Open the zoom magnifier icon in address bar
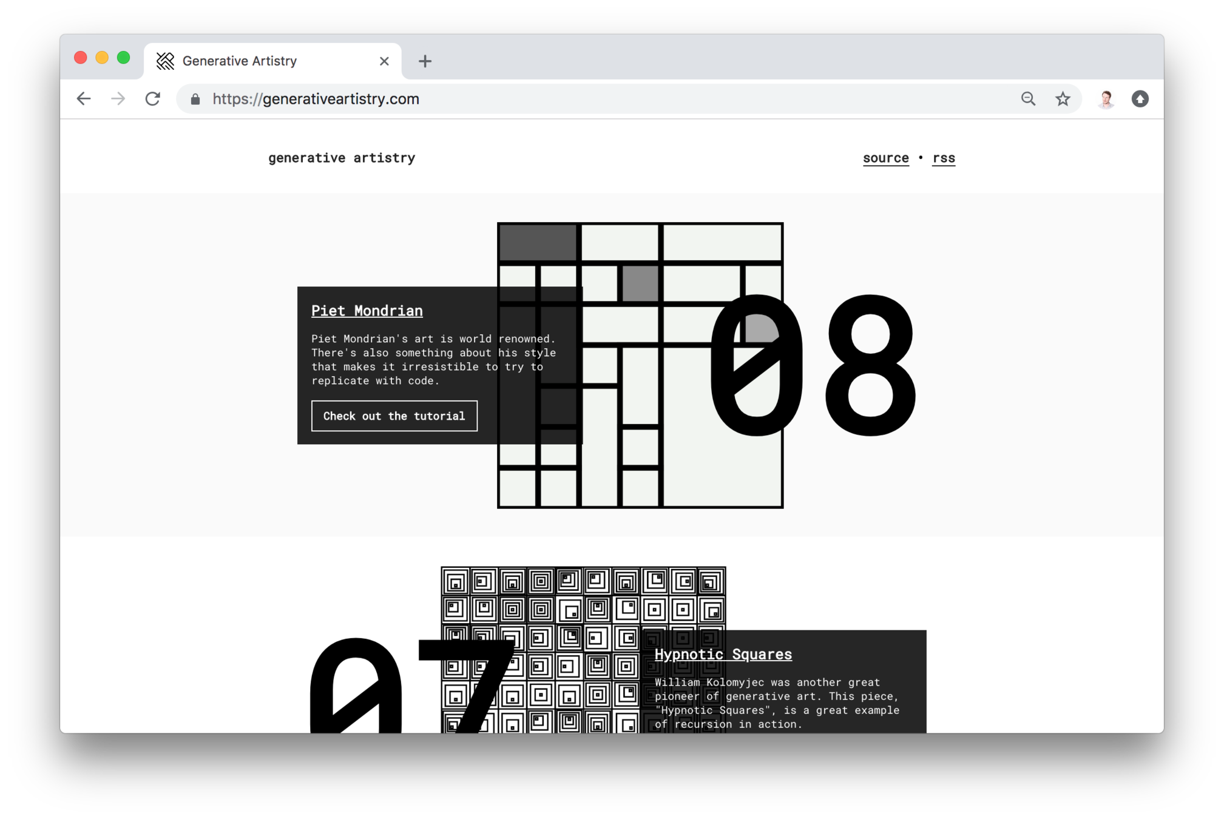1224x819 pixels. pos(1027,99)
